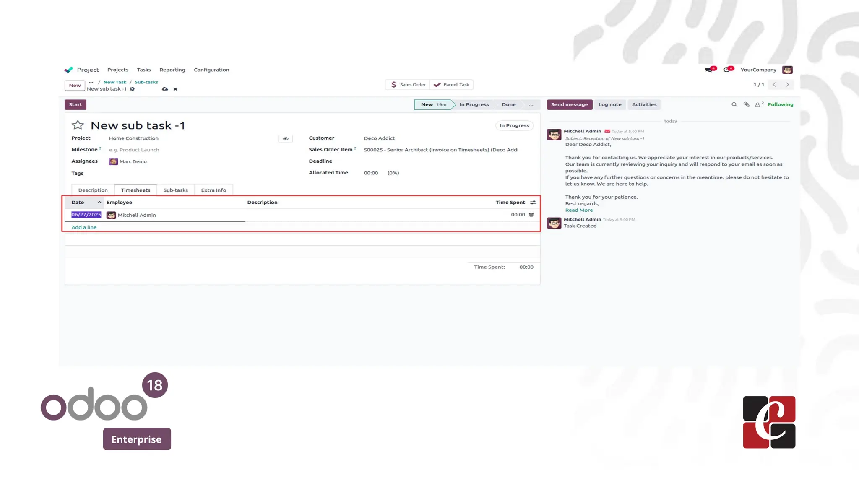This screenshot has height=483, width=859.
Task: Expand the collapsed stages ellipsis after Done
Action: (x=531, y=105)
